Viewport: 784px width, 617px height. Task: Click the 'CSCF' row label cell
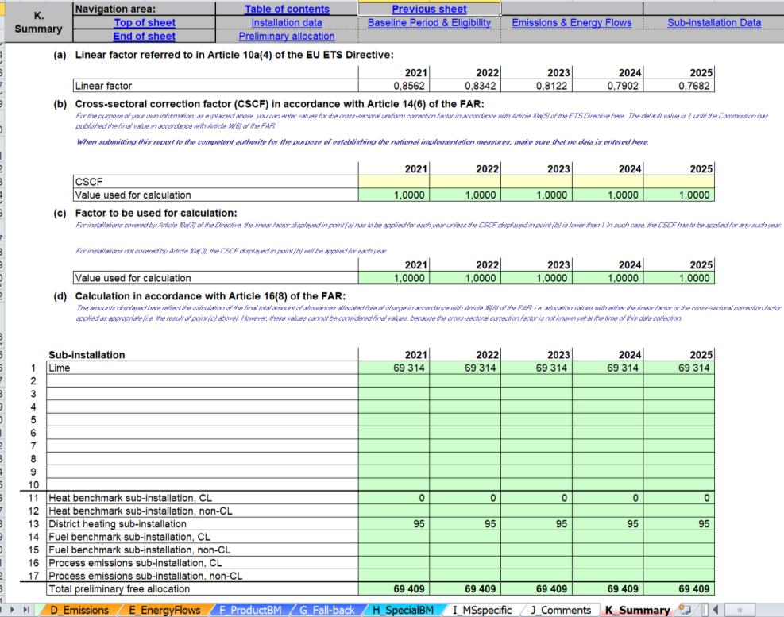tap(215, 182)
